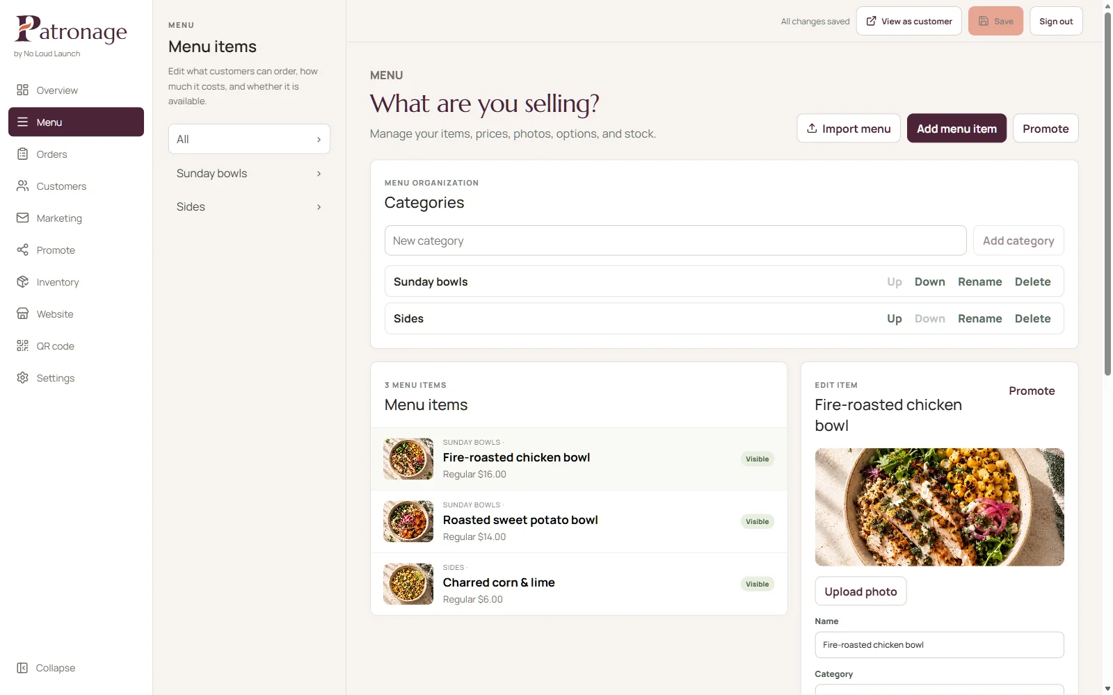
Task: Click the Add category button
Action: (1018, 240)
